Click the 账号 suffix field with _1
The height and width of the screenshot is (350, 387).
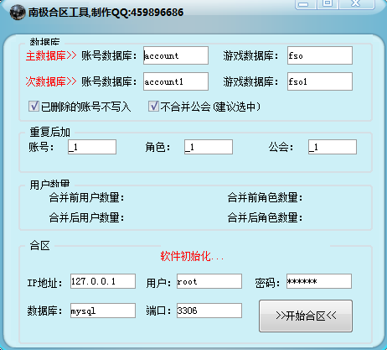click(x=92, y=147)
